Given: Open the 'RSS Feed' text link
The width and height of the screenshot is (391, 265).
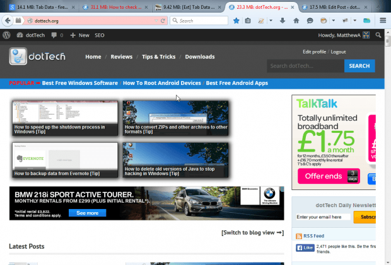Looking at the screenshot, I should 313,236.
